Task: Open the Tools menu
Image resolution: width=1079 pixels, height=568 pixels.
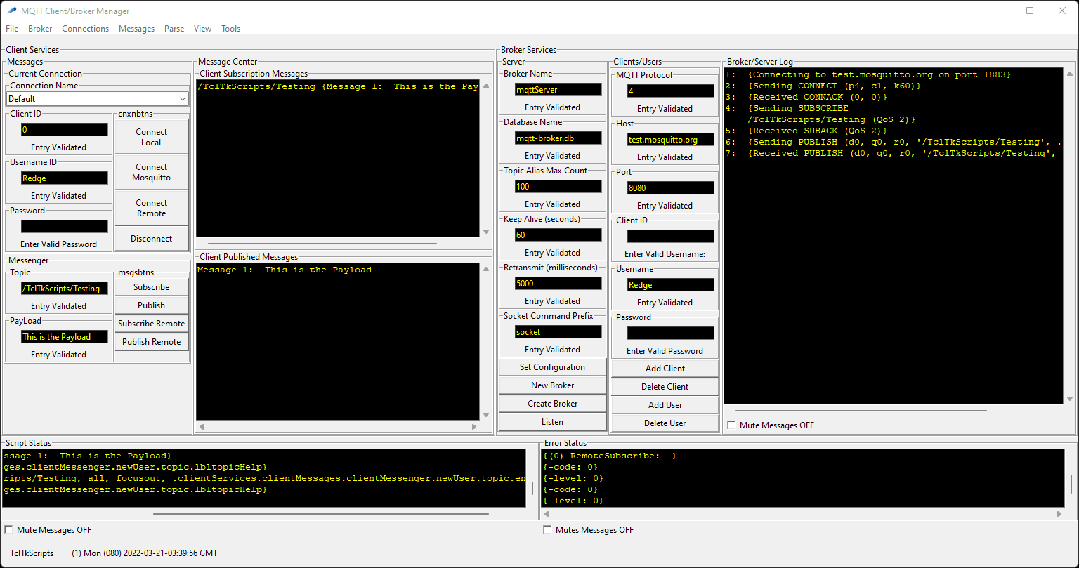Action: 230,29
